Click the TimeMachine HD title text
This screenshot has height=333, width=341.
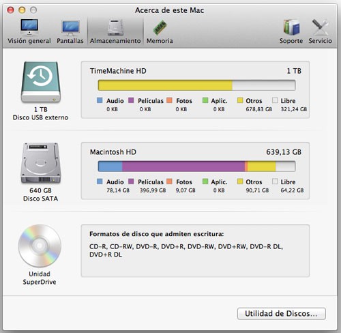[x=118, y=71]
